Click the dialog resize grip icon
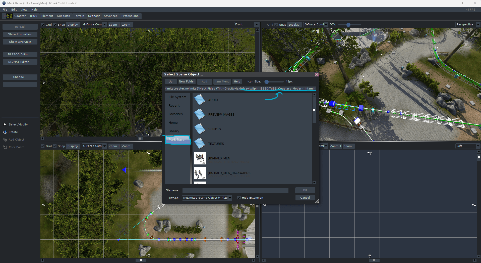Screen dimensions: 481x263 pos(317,201)
